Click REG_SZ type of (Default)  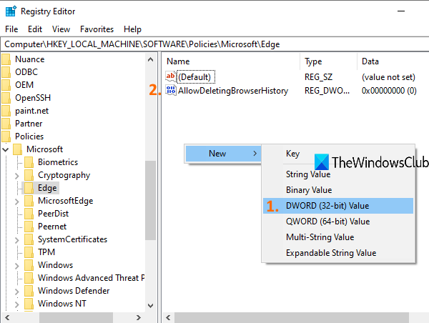[x=319, y=77]
